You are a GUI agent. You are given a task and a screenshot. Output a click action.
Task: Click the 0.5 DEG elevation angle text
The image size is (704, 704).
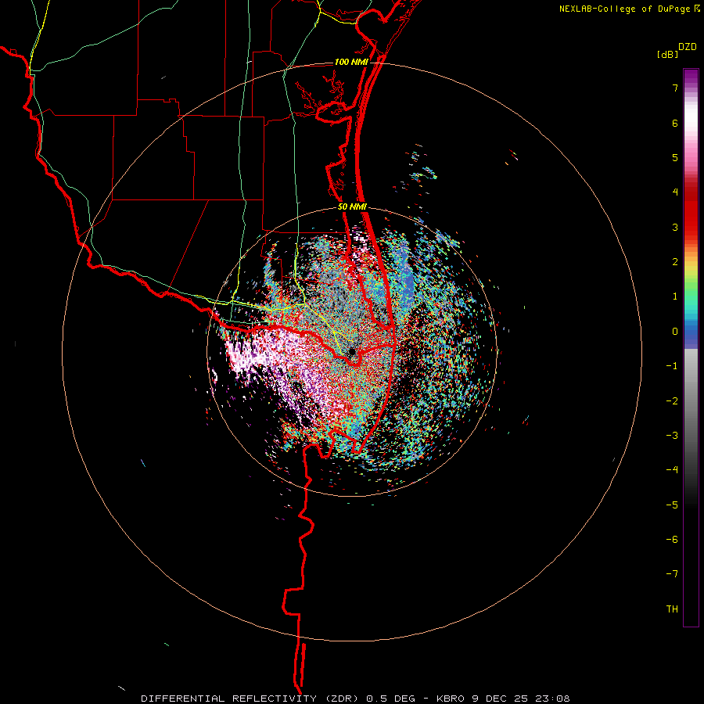[390, 699]
